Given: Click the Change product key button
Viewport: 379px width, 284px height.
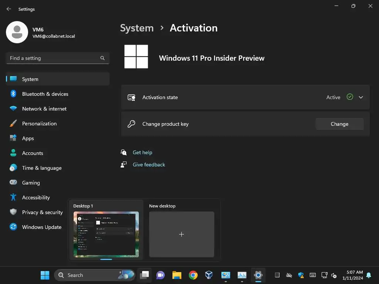Looking at the screenshot, I should coord(340,124).
